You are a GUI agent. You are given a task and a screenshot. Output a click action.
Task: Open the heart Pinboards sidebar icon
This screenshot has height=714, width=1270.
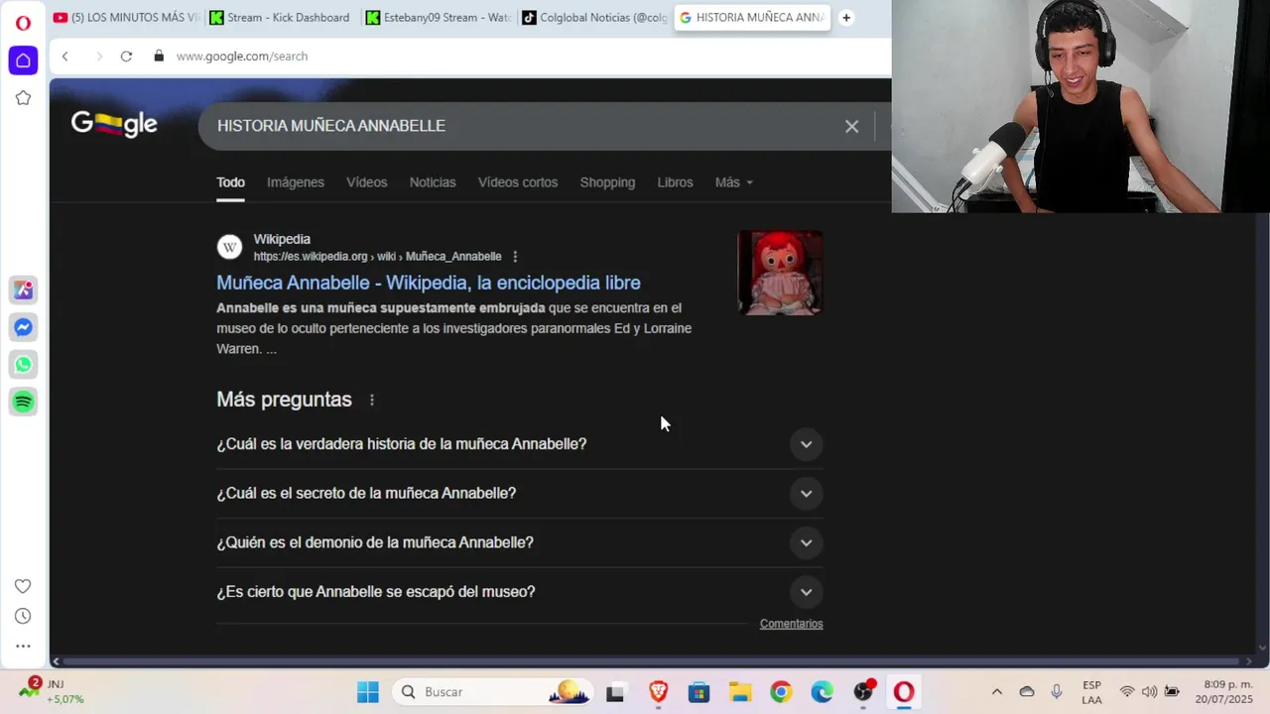point(23,586)
